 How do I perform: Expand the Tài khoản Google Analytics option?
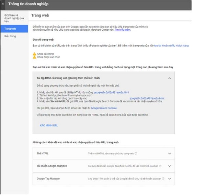(169, 166)
